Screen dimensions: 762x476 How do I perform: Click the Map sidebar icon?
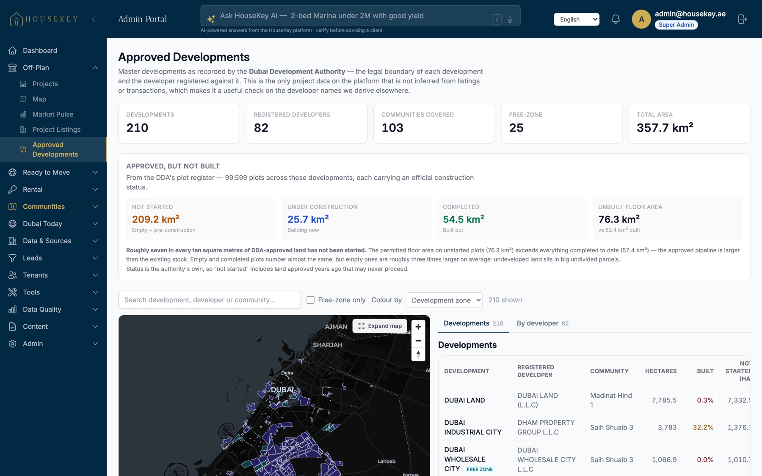[23, 99]
